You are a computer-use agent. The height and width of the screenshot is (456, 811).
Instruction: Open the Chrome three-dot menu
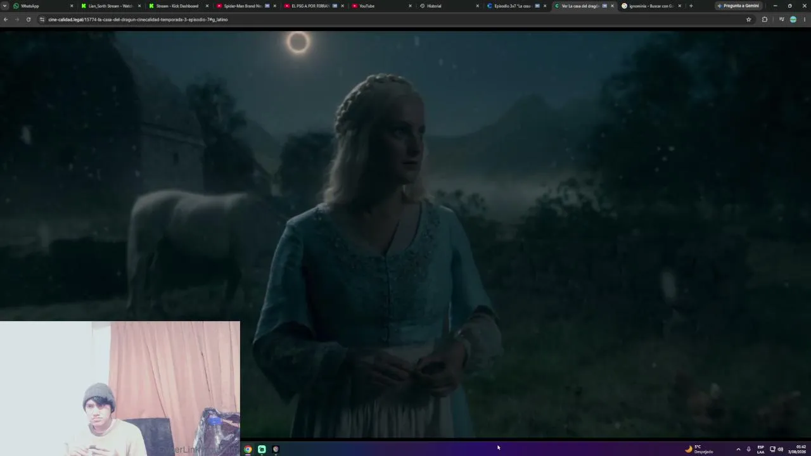805,20
